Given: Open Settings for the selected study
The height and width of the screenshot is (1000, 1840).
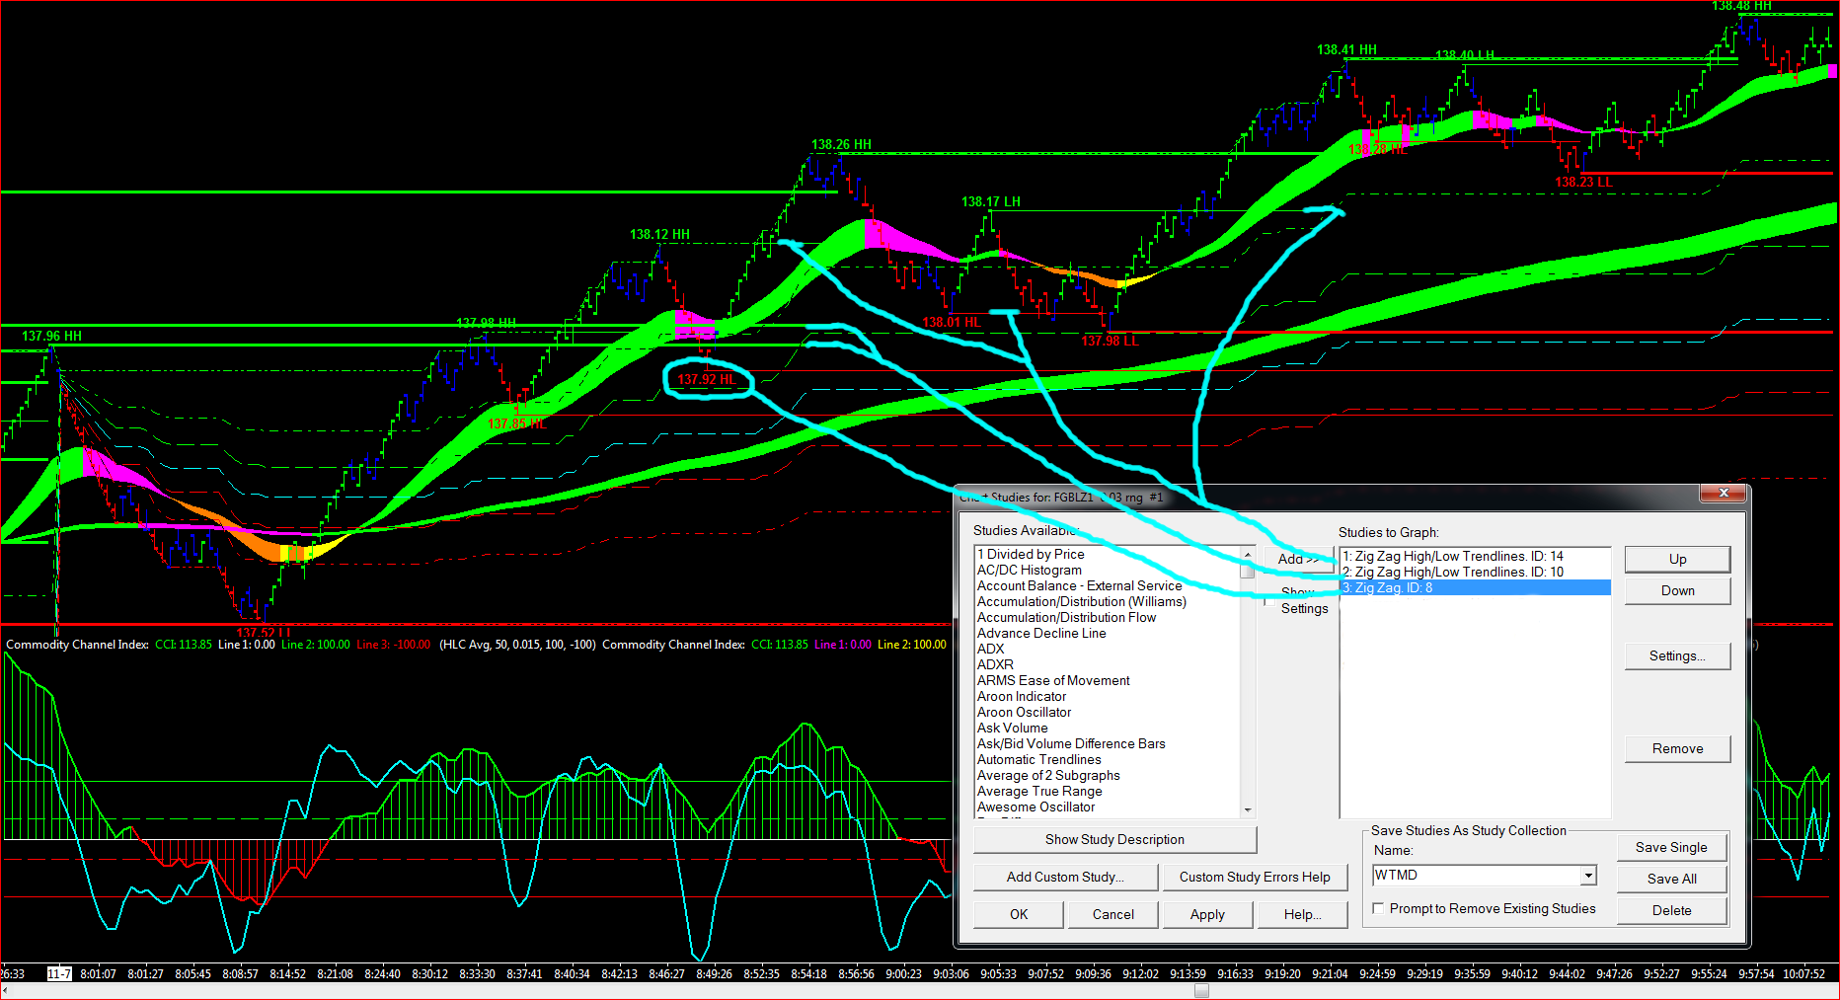Looking at the screenshot, I should click(1677, 655).
